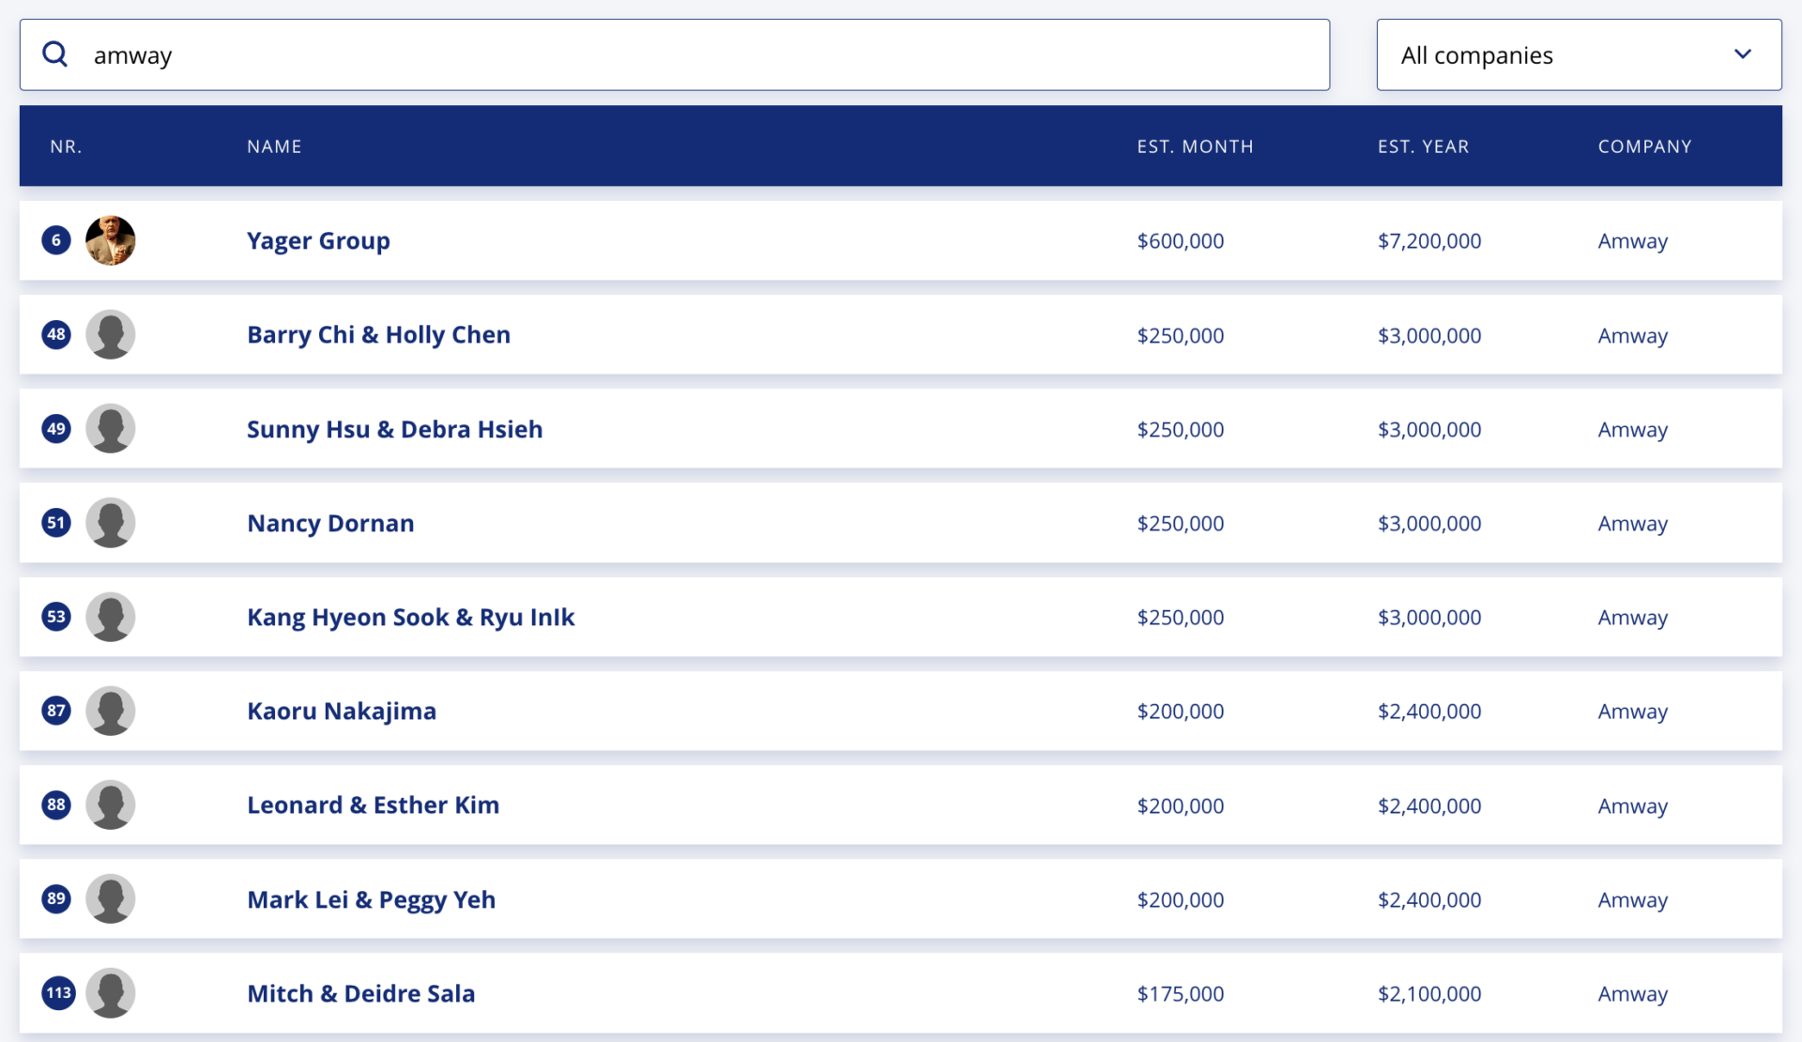Sort by the NR. column header

click(66, 146)
